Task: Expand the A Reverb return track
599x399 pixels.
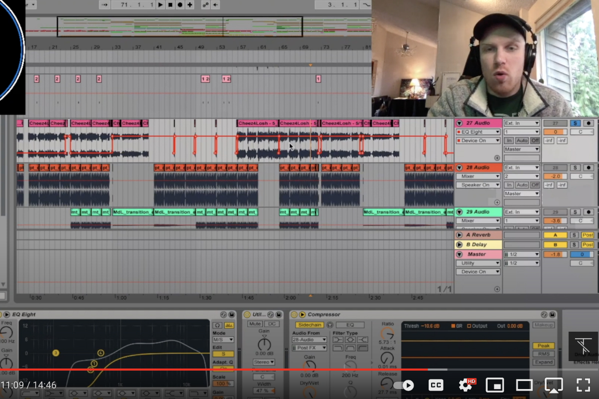Action: click(459, 235)
